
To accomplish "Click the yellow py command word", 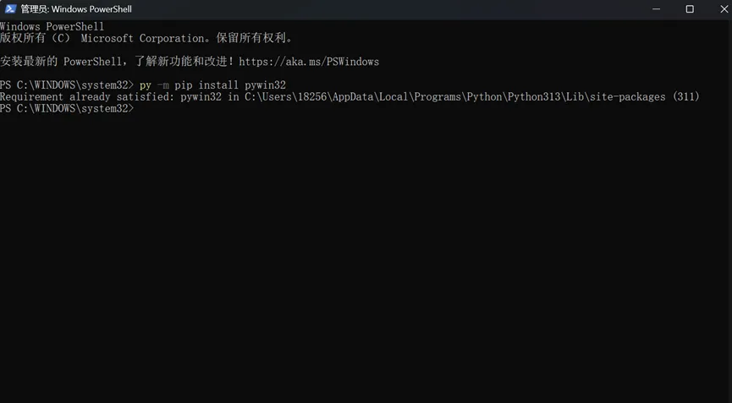I will point(146,85).
